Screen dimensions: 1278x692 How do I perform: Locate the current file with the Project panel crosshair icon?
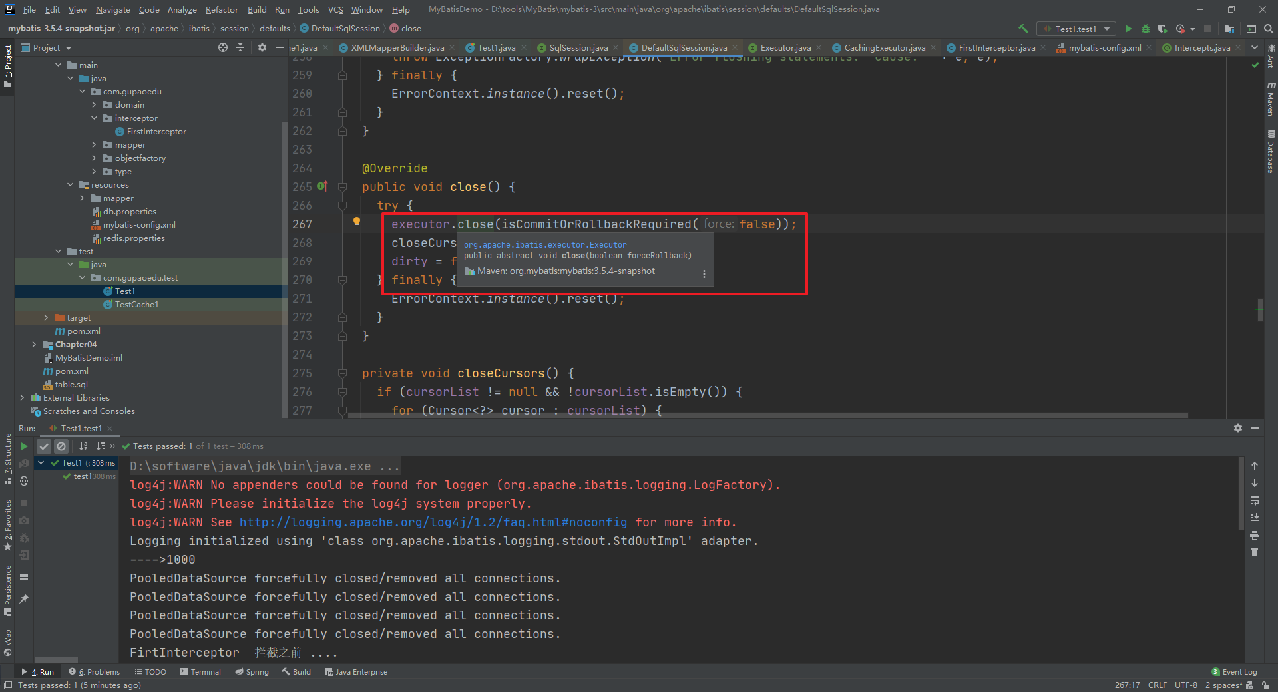[223, 47]
